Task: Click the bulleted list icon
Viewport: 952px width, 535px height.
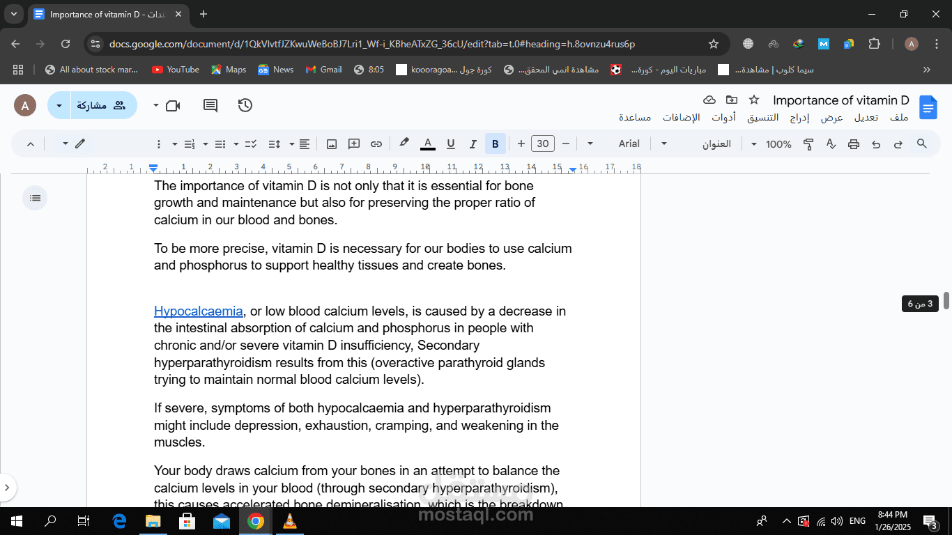Action: tap(220, 144)
